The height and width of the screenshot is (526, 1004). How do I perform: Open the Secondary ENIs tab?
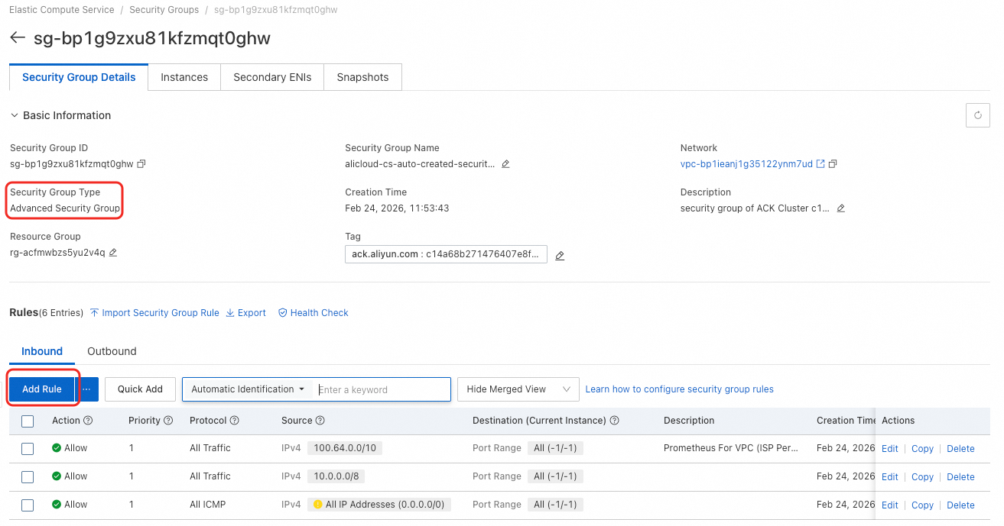(272, 77)
